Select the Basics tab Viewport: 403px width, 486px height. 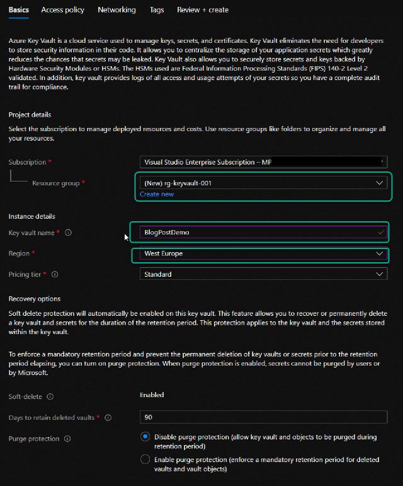click(x=19, y=10)
